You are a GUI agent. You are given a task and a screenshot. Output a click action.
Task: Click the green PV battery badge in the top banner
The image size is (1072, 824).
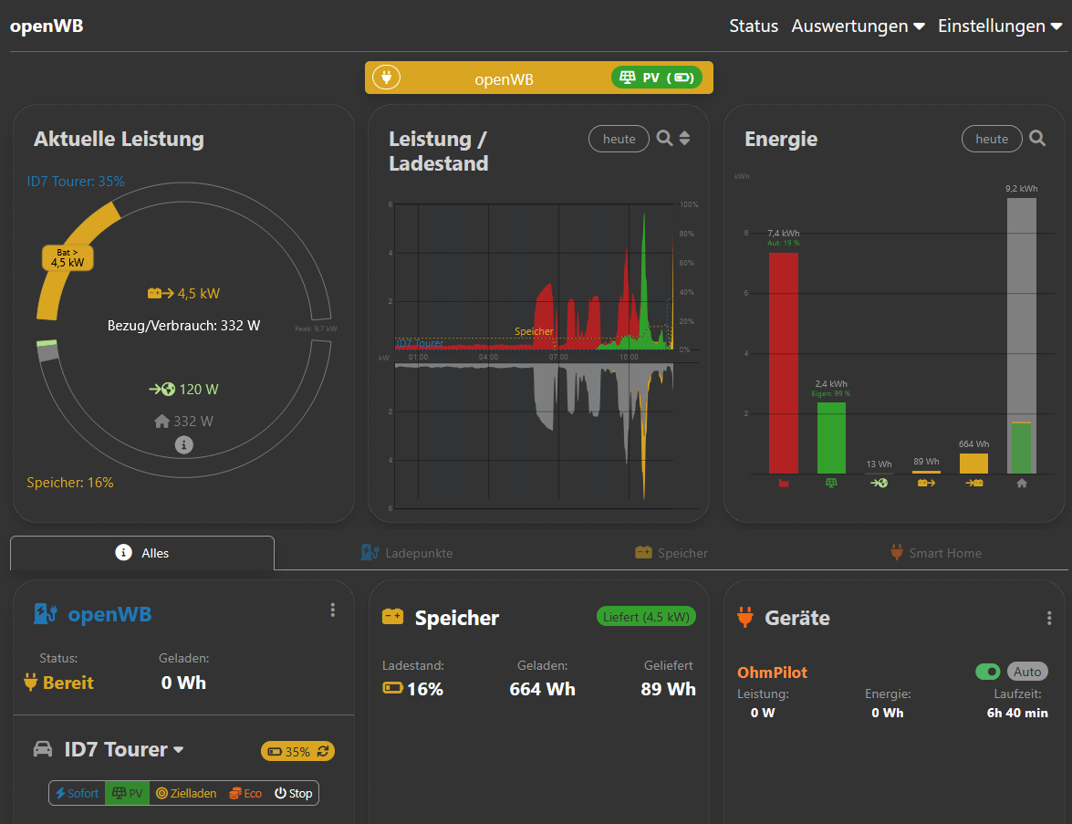tap(656, 78)
